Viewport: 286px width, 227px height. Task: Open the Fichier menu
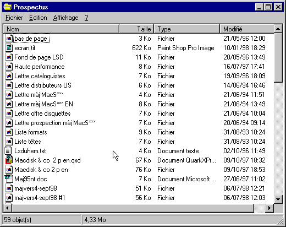14,18
